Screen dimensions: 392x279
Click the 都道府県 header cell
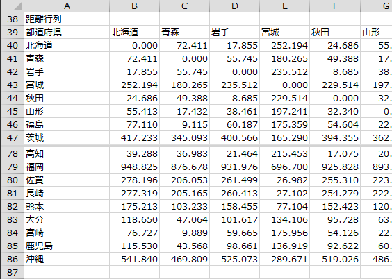click(x=67, y=32)
